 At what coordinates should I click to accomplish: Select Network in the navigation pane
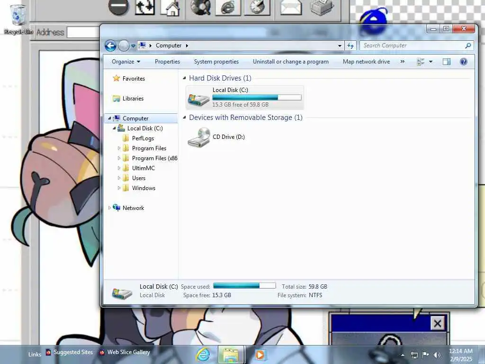133,208
